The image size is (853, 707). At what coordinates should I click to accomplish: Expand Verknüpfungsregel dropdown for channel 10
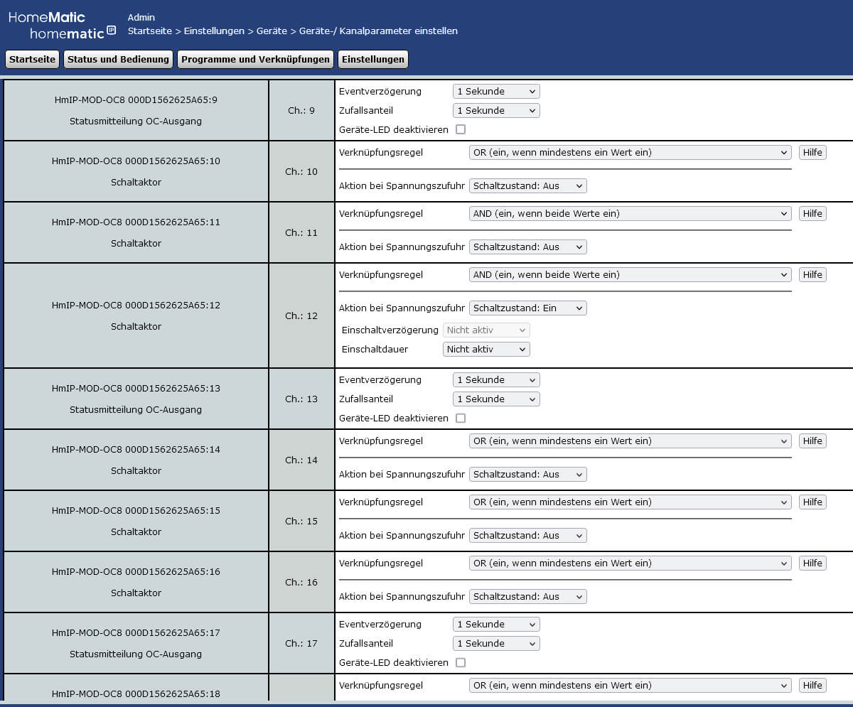pos(630,152)
